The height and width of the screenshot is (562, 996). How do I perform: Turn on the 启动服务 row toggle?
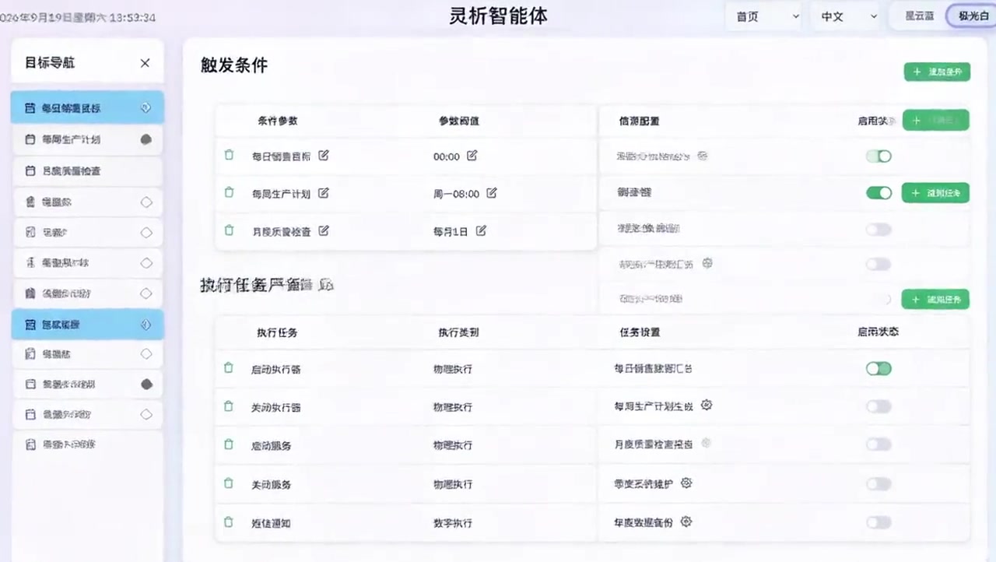click(879, 444)
